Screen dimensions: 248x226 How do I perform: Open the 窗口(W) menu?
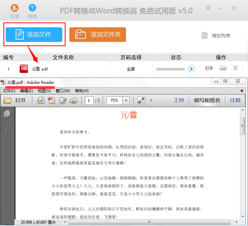coord(63,91)
